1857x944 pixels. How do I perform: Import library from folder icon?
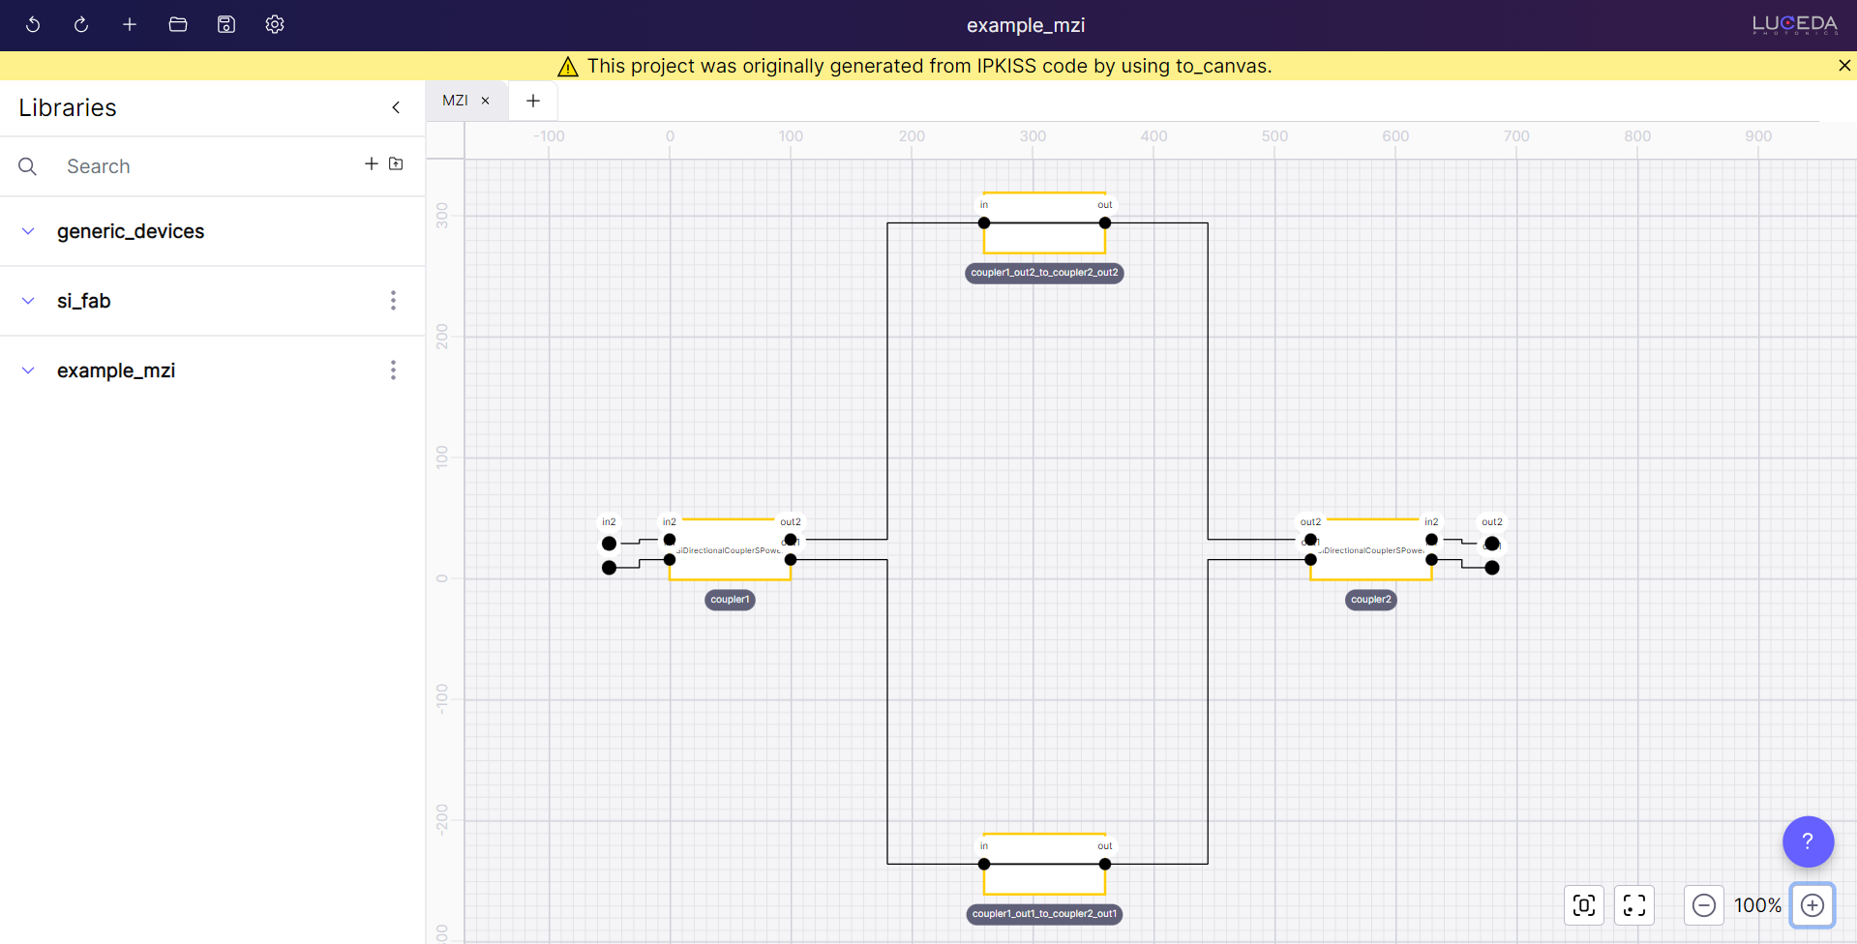point(396,164)
